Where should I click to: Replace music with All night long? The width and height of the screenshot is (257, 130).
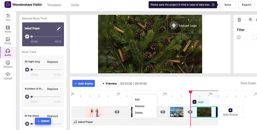(x=53, y=62)
